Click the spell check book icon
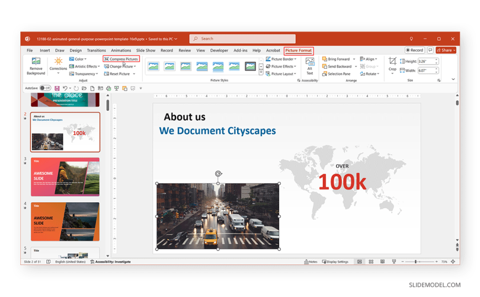This screenshot has height=297, width=480. (49, 262)
